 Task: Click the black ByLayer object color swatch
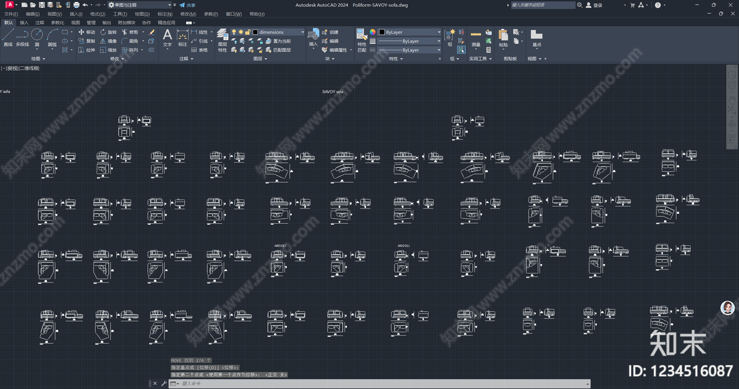tap(382, 32)
